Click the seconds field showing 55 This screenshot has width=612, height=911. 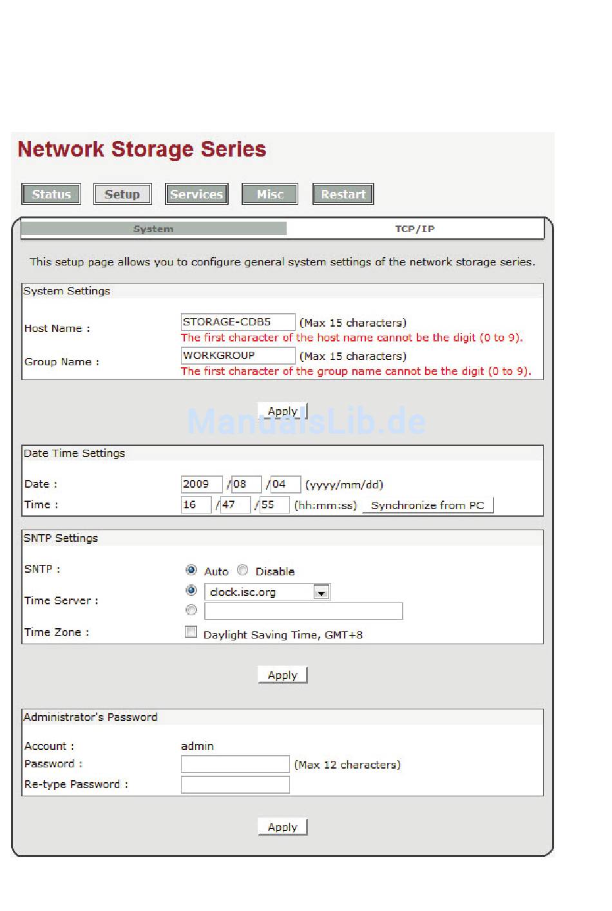(x=274, y=504)
